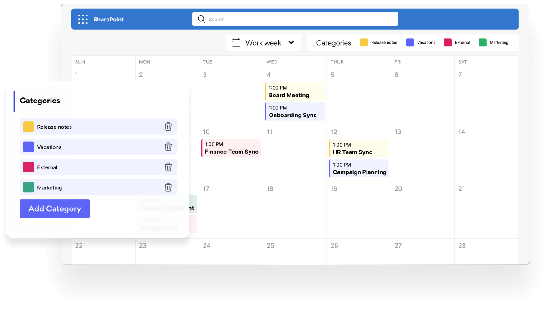Image resolution: width=556 pixels, height=314 pixels.
Task: Open the HR Team Sync event
Action: (359, 148)
